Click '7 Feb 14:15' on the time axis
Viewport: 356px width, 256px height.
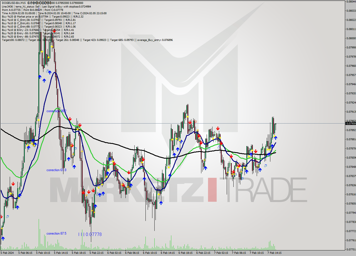coord(275,253)
